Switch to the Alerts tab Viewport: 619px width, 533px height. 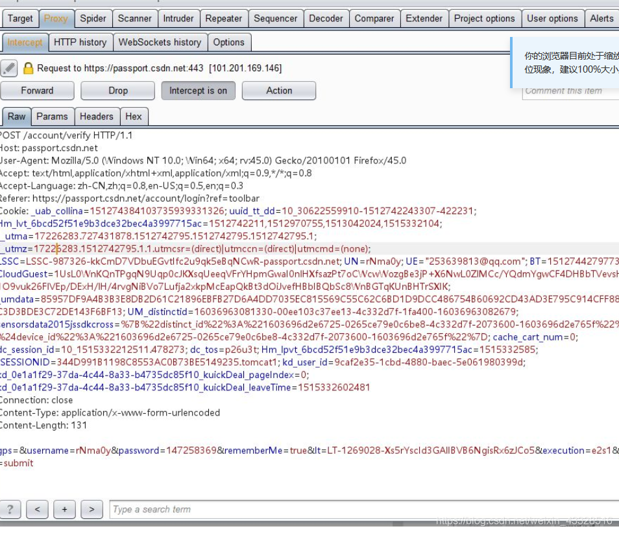[x=601, y=19]
